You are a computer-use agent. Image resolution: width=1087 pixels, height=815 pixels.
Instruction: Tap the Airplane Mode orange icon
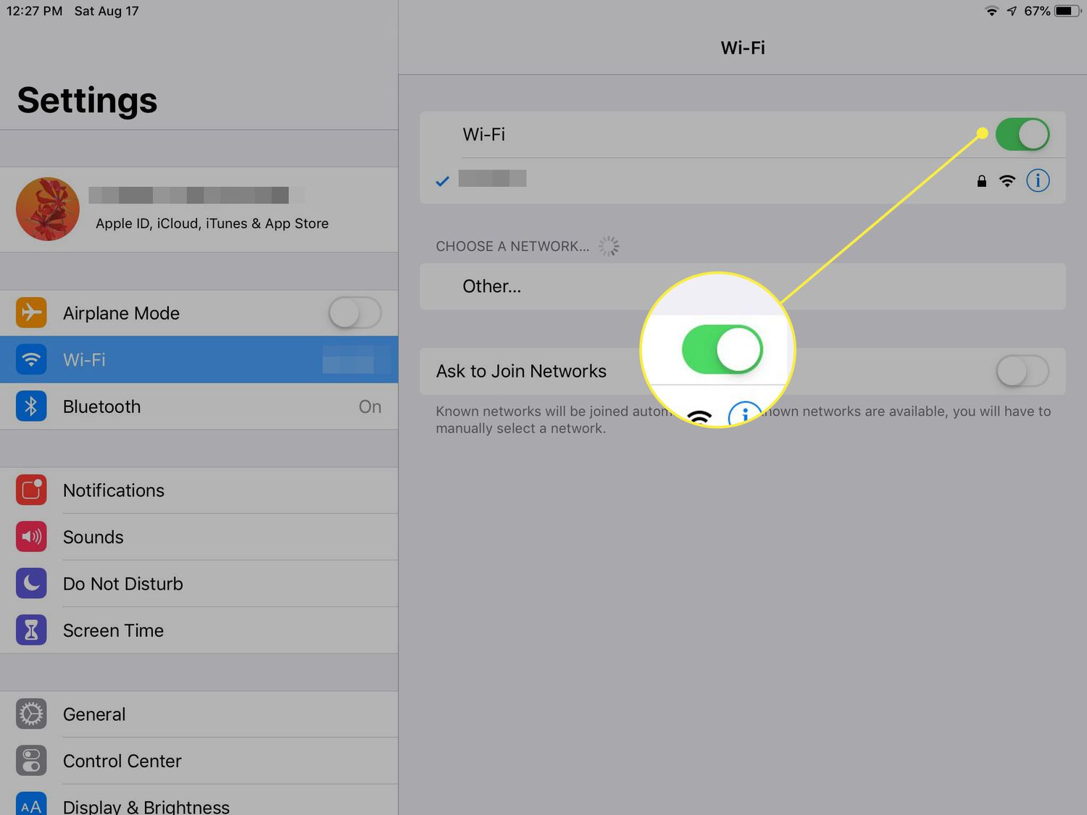click(x=31, y=313)
